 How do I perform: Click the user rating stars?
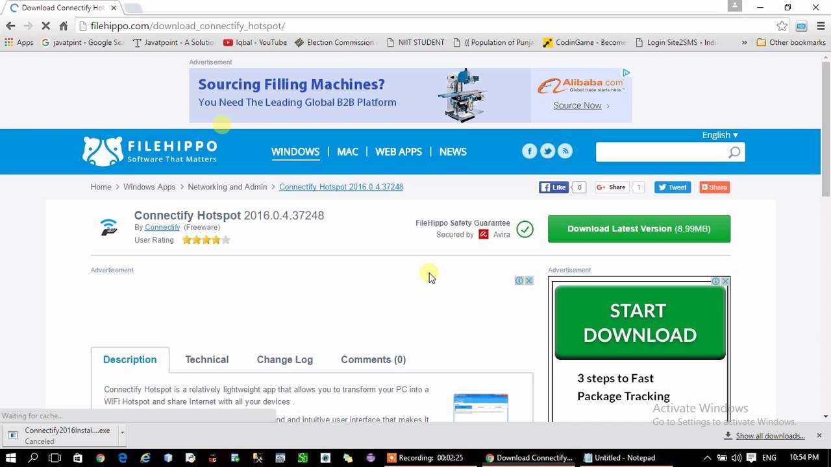point(206,240)
